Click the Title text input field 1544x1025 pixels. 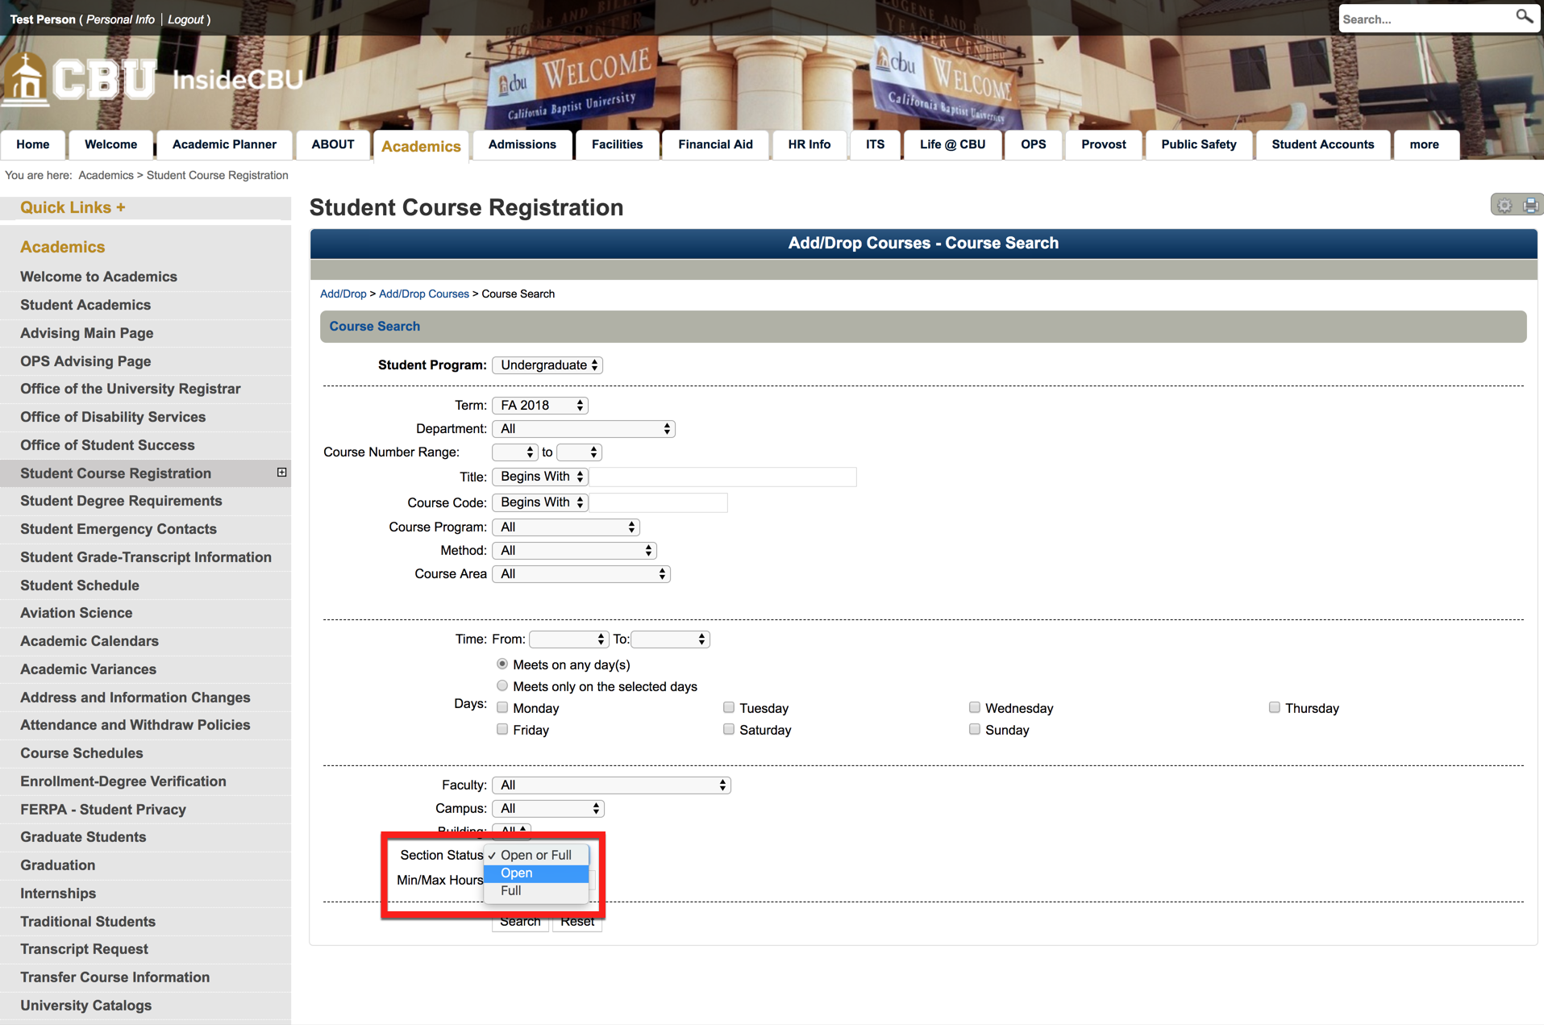[x=723, y=477]
